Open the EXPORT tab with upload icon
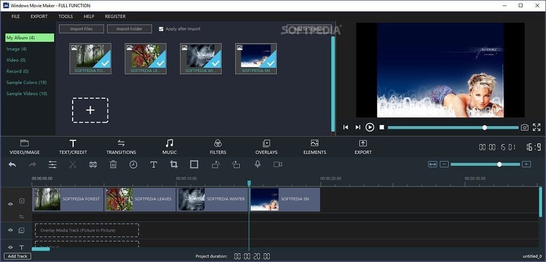This screenshot has height=262, width=546. tap(363, 147)
